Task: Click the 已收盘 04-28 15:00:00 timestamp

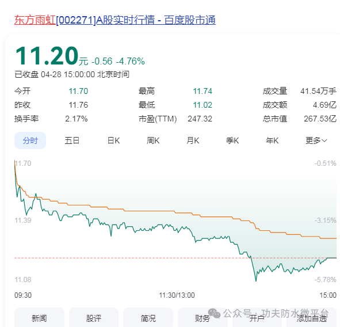Action: pyautogui.click(x=72, y=74)
